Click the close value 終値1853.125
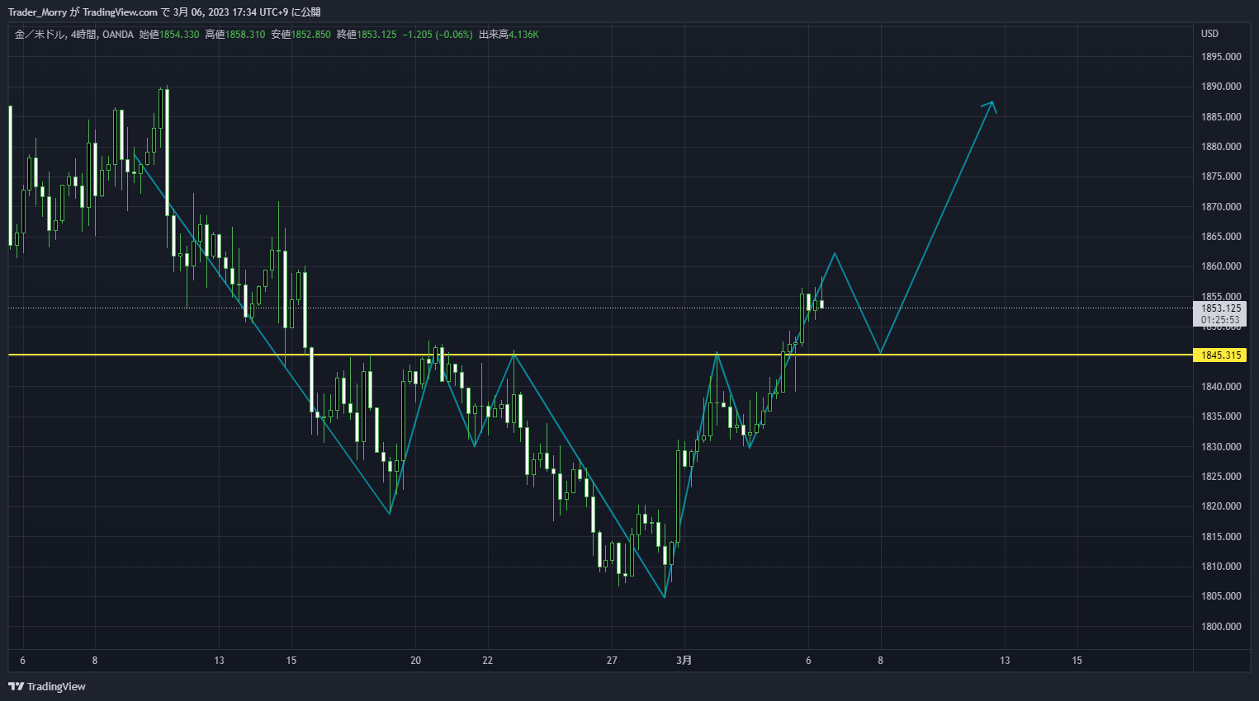This screenshot has width=1259, height=701. pos(367,35)
